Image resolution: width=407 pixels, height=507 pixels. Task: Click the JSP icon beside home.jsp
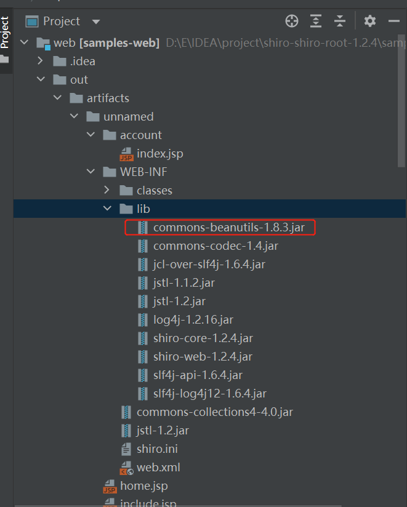pyautogui.click(x=110, y=486)
